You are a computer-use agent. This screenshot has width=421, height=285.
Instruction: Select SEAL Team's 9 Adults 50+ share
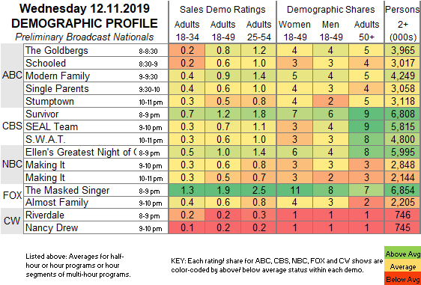(x=366, y=126)
